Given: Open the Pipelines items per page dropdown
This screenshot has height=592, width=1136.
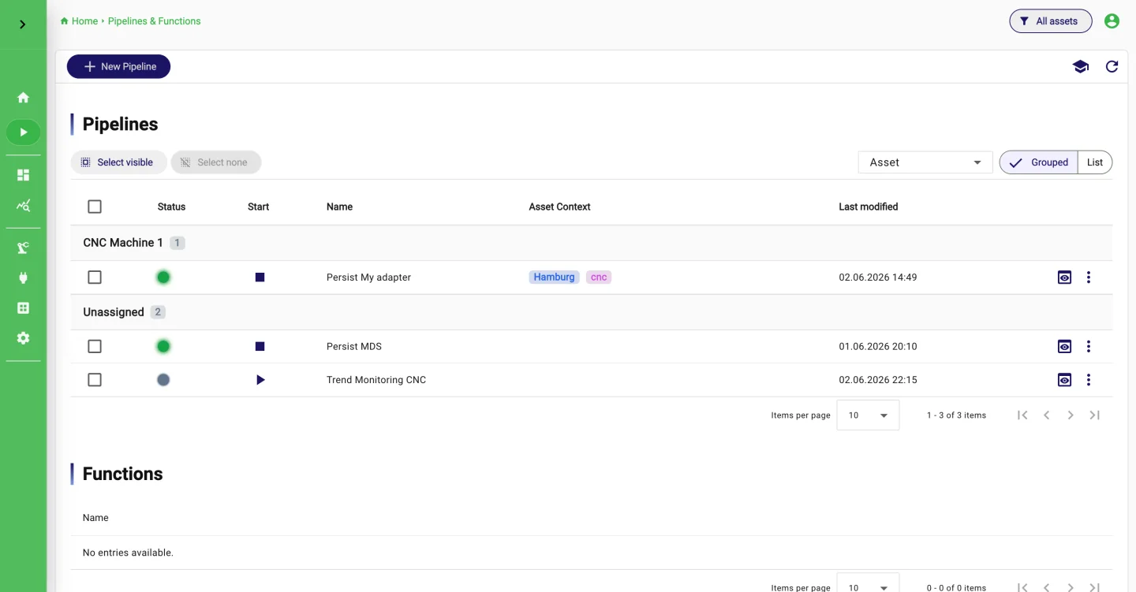Looking at the screenshot, I should [868, 415].
